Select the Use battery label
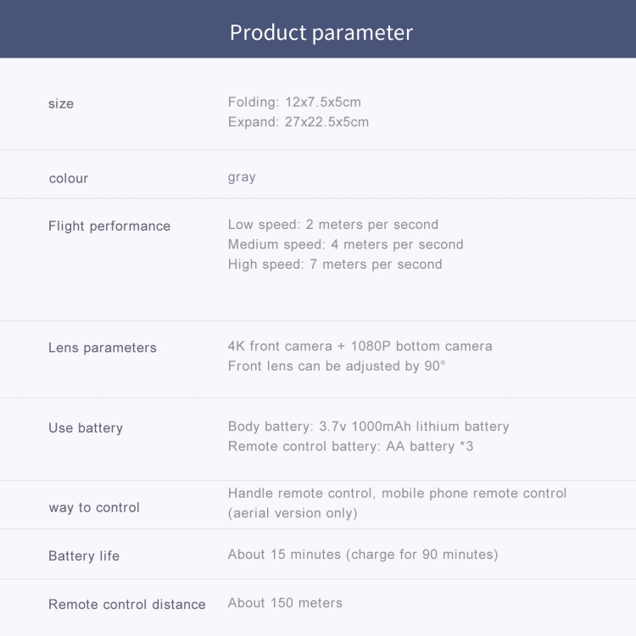636x636 pixels. tap(86, 428)
